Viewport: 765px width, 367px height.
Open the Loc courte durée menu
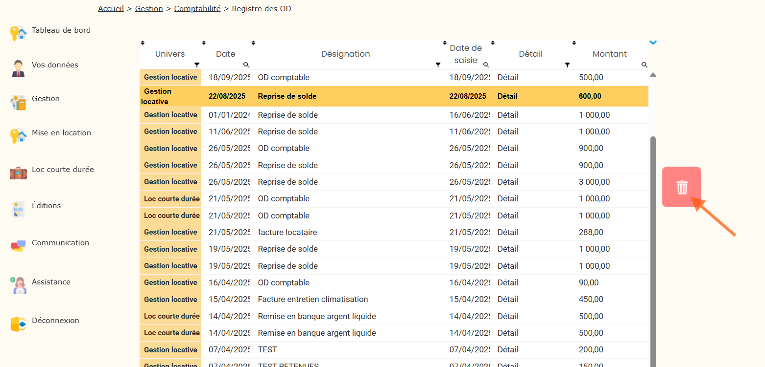[x=63, y=170]
